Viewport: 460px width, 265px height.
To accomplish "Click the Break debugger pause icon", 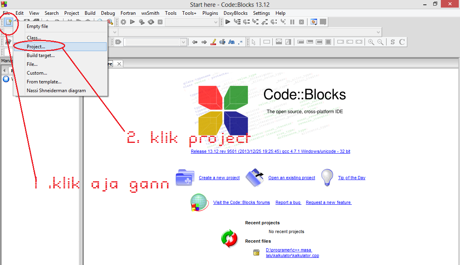I will (x=292, y=22).
